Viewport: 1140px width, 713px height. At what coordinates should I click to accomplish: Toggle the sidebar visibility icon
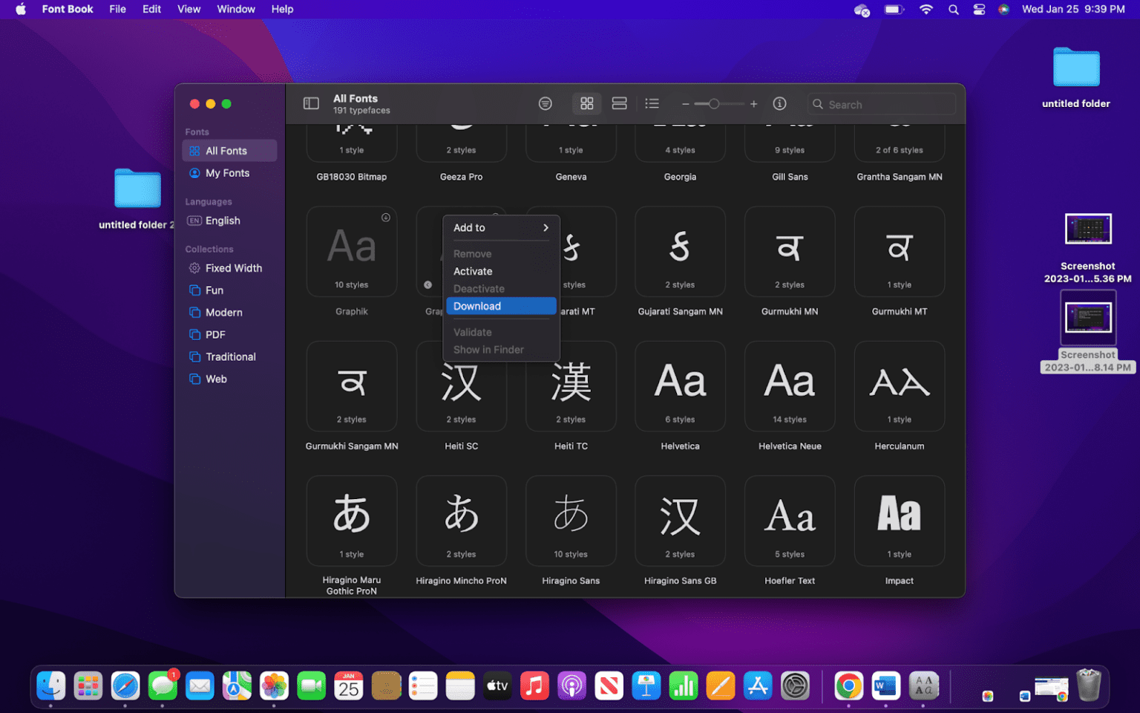tap(311, 103)
